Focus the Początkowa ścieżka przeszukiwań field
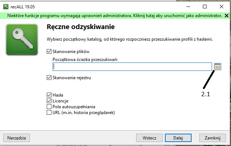Viewport: 231px width, 146px height. [132, 67]
